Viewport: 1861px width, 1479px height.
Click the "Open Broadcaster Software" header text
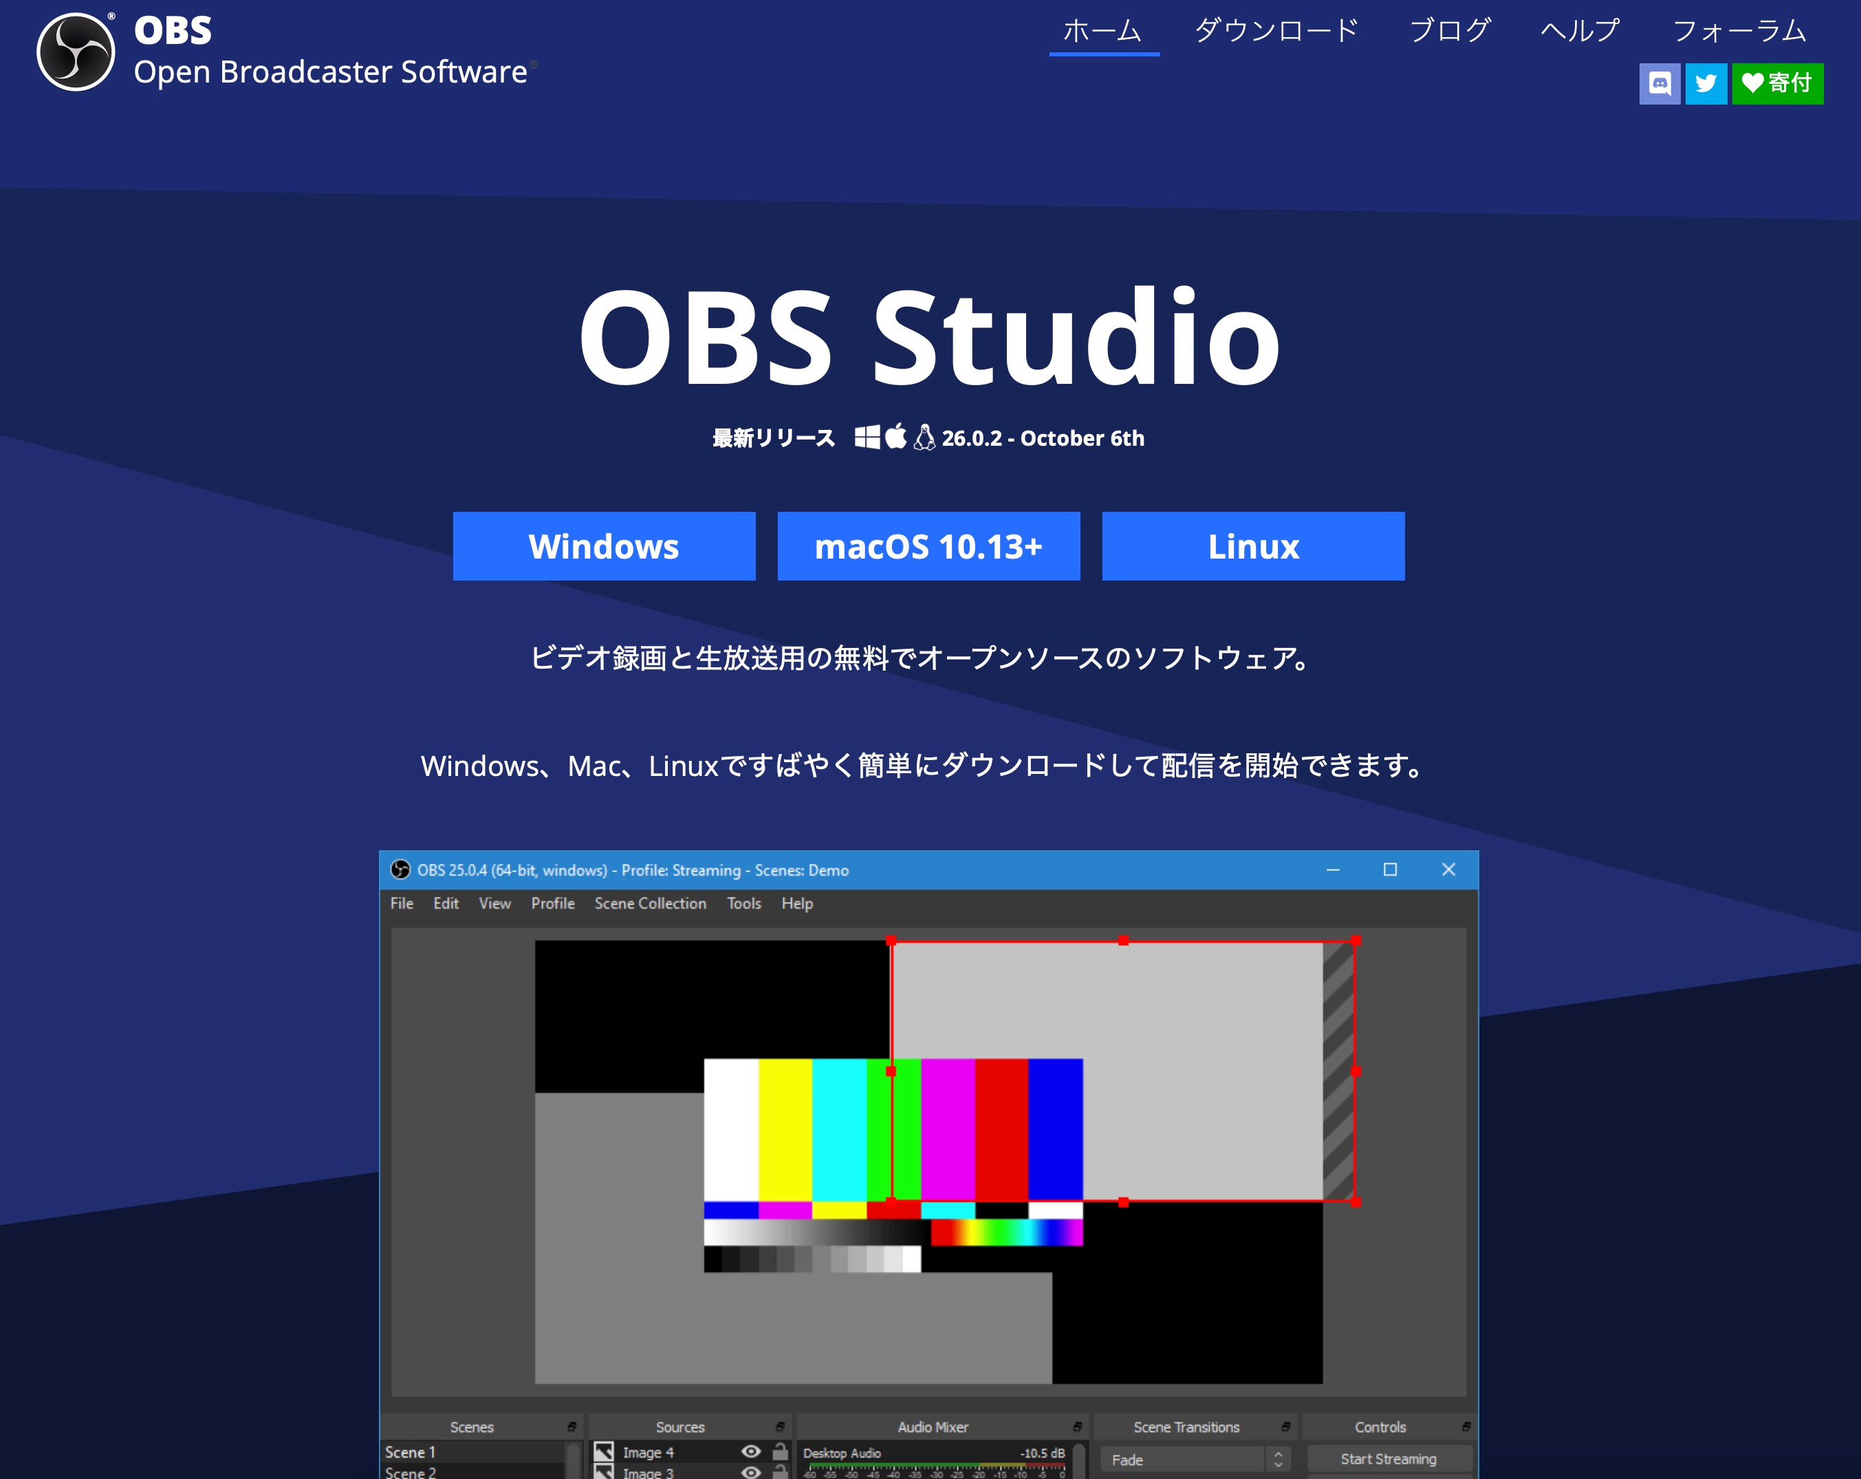click(x=331, y=72)
